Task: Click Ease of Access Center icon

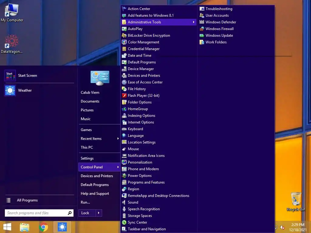Action: pos(124,82)
